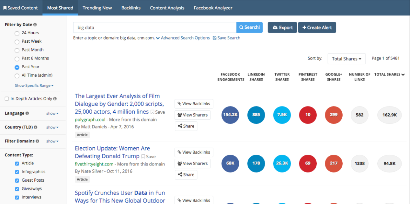Click the info icon next to Language
Viewport: 410px width, 204px height.
pos(27,113)
